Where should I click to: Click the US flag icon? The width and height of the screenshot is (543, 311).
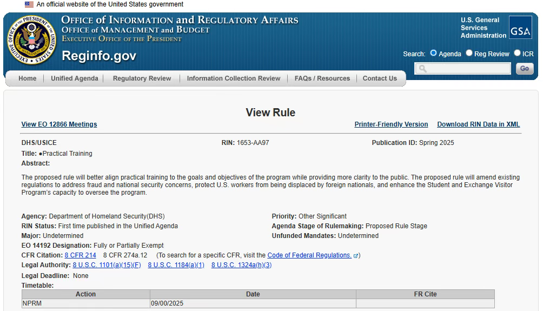[x=29, y=4]
